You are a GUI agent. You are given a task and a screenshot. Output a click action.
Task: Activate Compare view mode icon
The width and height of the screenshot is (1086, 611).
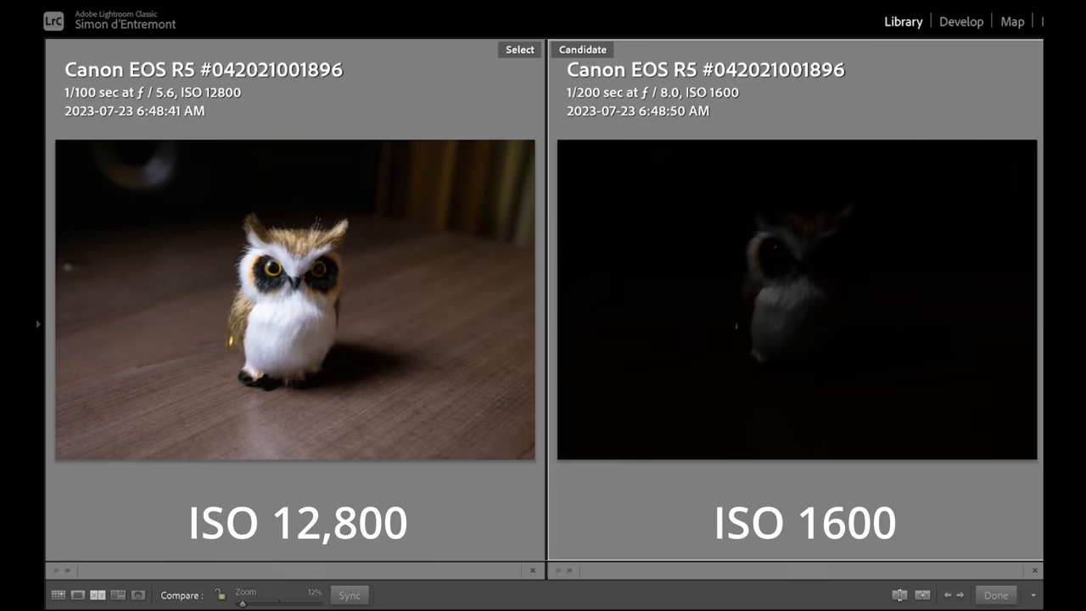(98, 595)
